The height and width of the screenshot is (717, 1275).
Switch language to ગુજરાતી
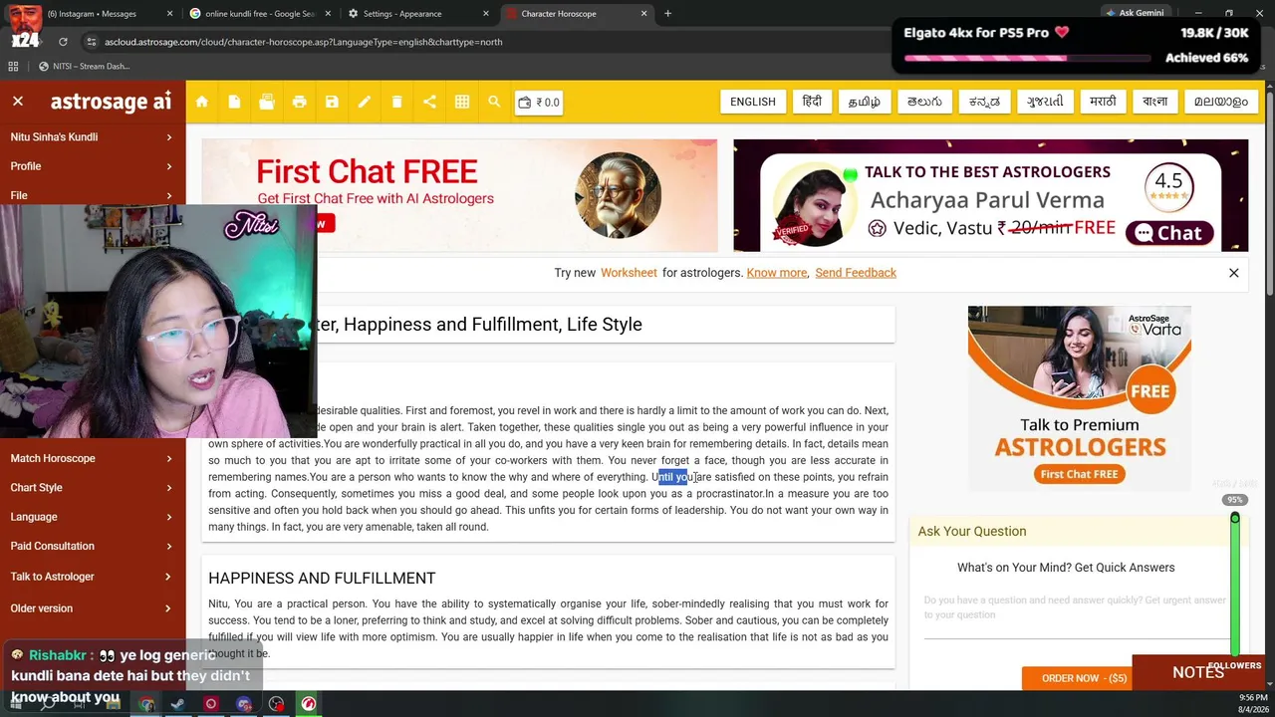pos(1045,102)
